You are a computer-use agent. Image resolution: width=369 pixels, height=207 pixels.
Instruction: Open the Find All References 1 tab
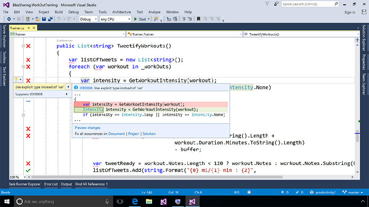91,184
